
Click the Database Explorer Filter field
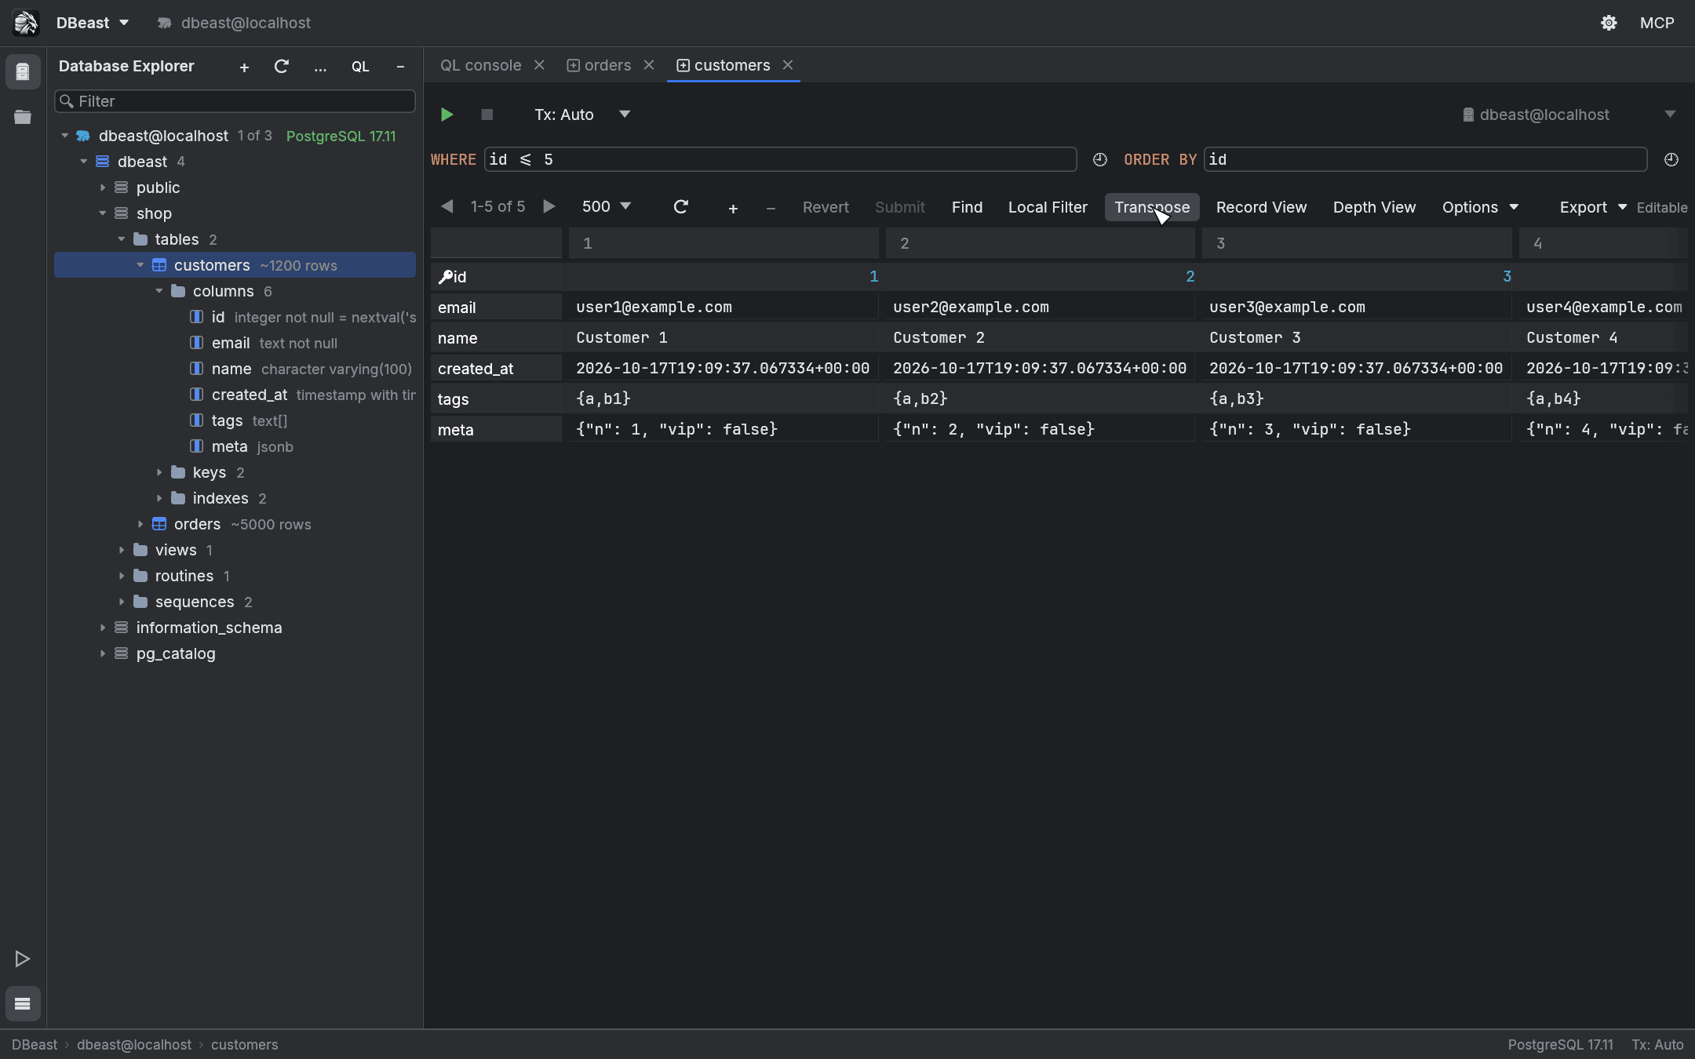235,101
